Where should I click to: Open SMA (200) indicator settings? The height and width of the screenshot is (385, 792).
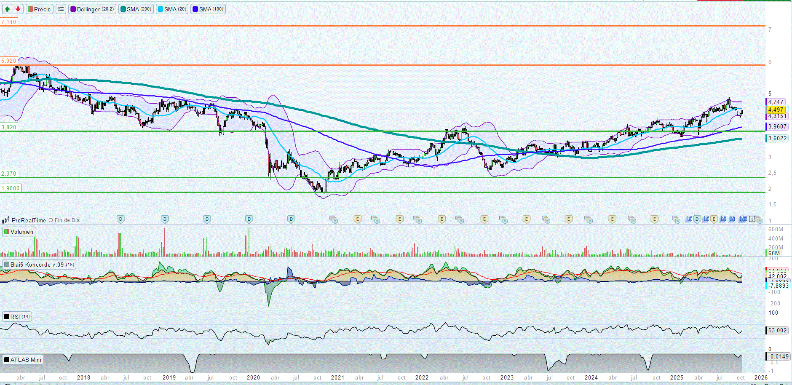click(136, 9)
